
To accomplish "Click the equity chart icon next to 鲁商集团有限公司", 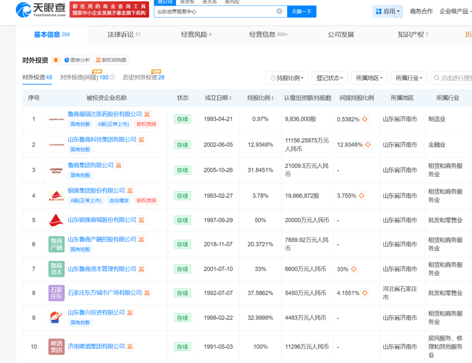I will pos(119,165).
